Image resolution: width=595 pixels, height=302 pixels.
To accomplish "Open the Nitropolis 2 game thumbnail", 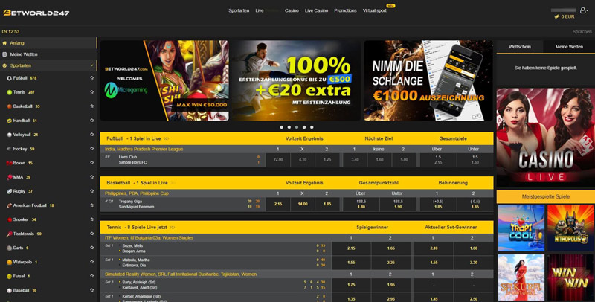I will [x=570, y=228].
